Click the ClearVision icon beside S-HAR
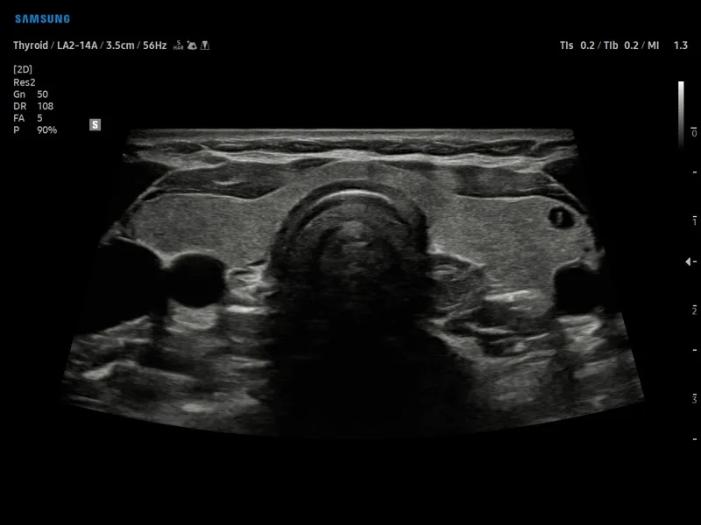 [x=192, y=45]
